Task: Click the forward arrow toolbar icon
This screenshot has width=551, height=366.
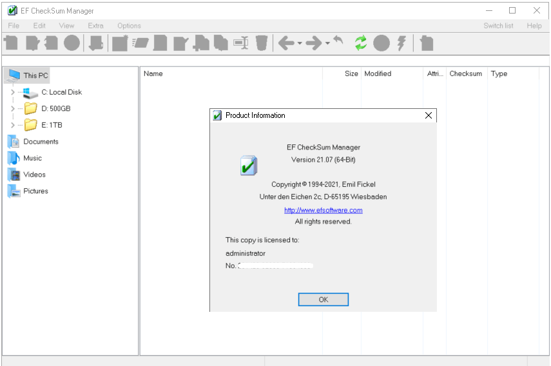Action: pyautogui.click(x=313, y=43)
